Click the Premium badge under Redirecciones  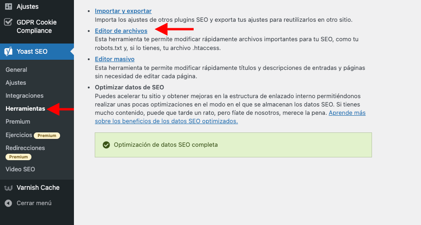[18, 157]
